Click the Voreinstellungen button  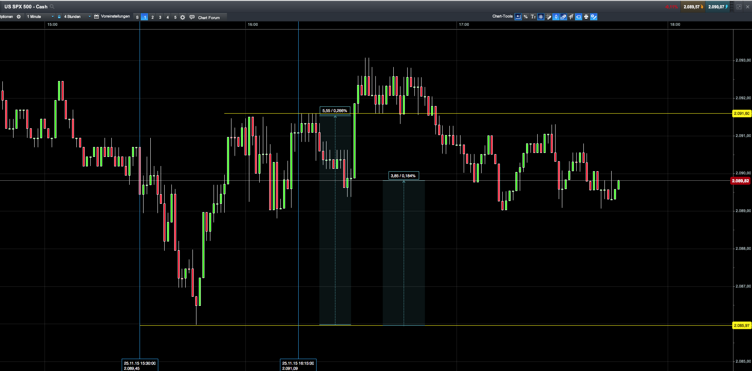(x=115, y=17)
